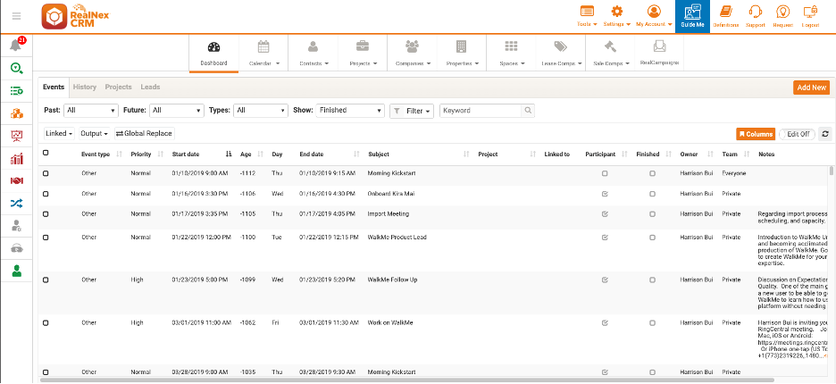Click the RealNex CRM logo
Viewport: 836px width, 384px height.
(75, 17)
